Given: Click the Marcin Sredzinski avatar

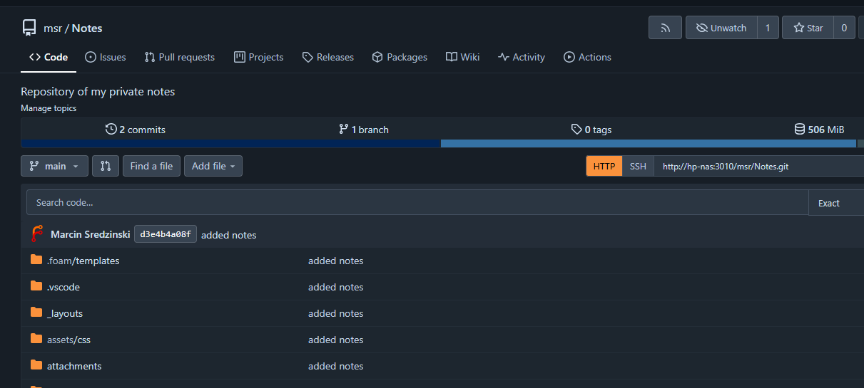Looking at the screenshot, I should tap(38, 234).
